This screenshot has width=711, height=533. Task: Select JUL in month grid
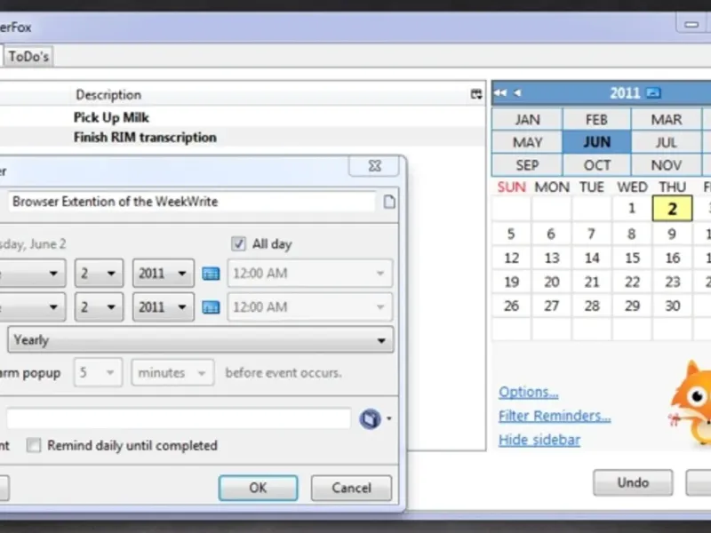(666, 142)
